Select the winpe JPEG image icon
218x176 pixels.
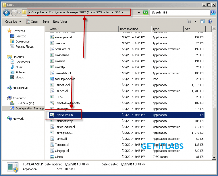52,157
